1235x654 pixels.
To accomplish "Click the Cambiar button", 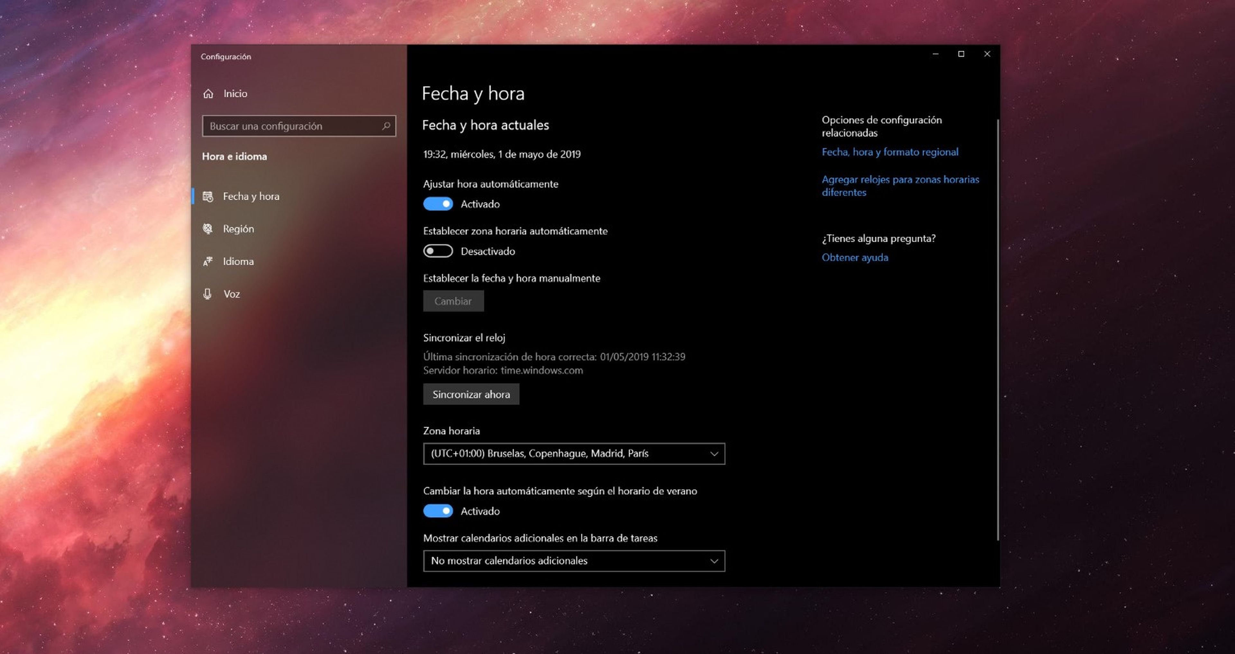I will (x=453, y=301).
